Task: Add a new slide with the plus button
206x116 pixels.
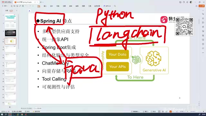Action: (x=10, y=107)
